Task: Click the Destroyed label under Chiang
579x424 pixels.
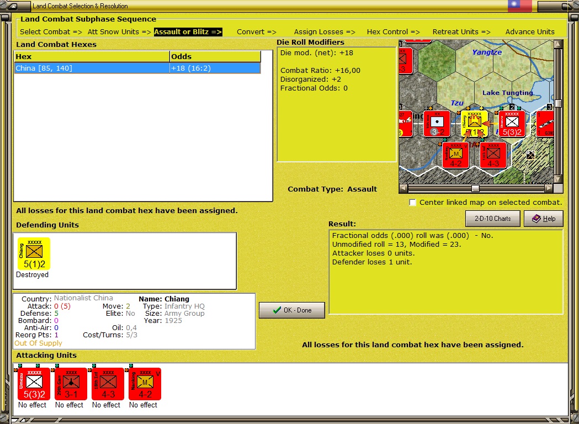Action: 32,275
